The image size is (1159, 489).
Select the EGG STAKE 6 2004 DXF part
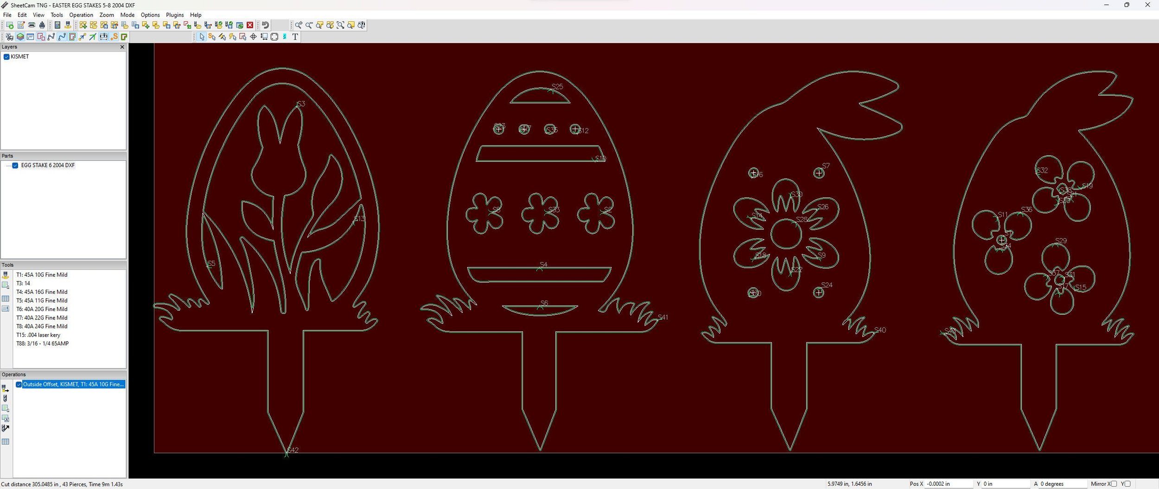[48, 165]
